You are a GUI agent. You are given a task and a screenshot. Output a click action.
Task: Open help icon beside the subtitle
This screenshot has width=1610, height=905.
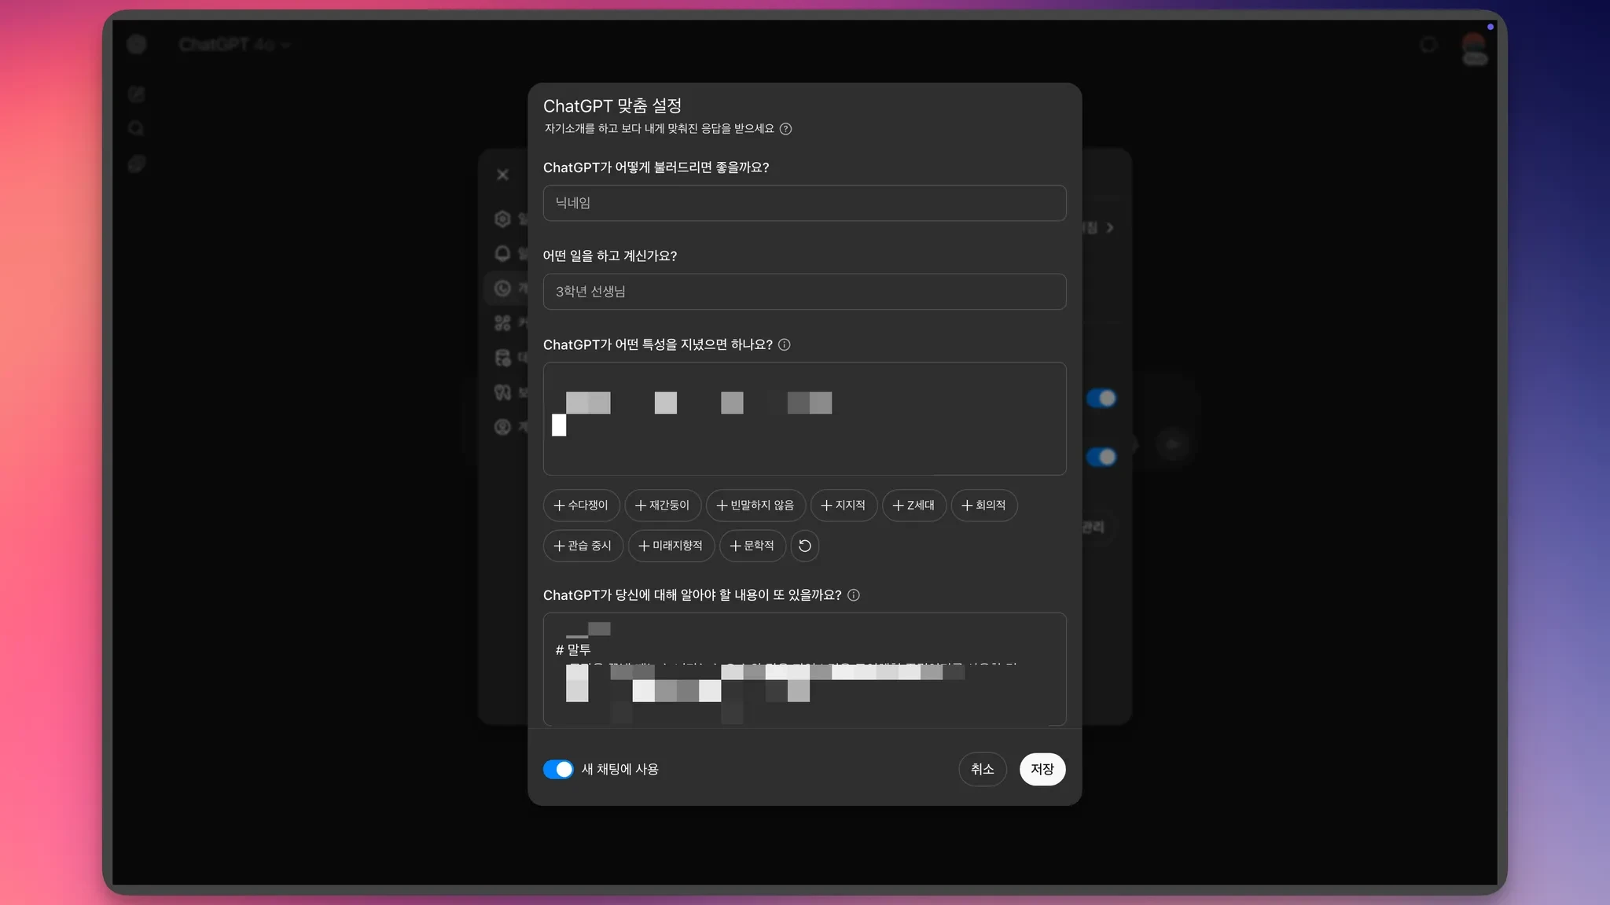[x=785, y=129]
